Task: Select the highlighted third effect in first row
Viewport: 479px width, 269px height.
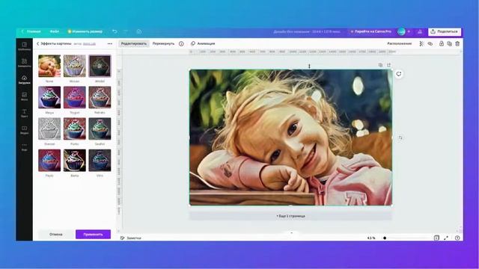Action: [100, 66]
